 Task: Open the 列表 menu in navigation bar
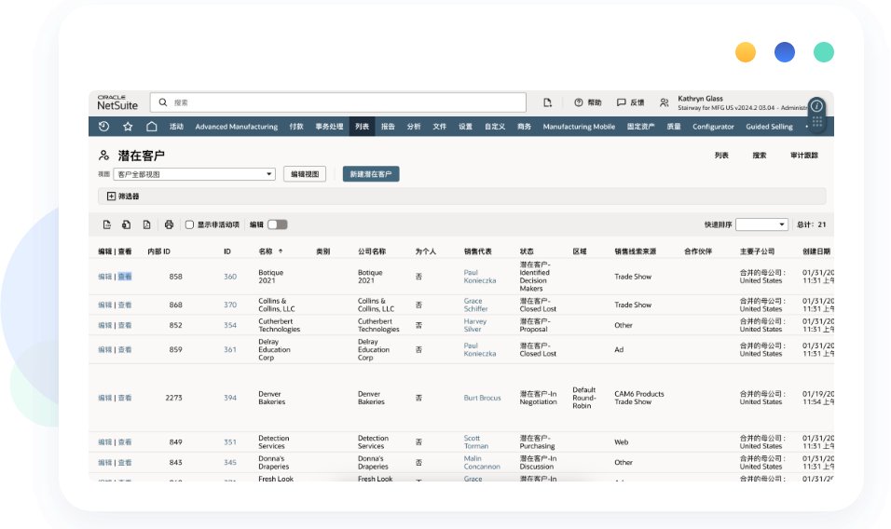click(362, 127)
